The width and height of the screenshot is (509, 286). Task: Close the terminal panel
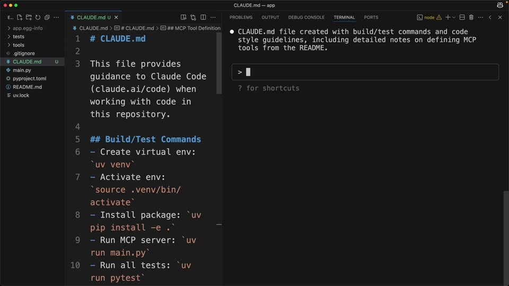[x=500, y=17]
